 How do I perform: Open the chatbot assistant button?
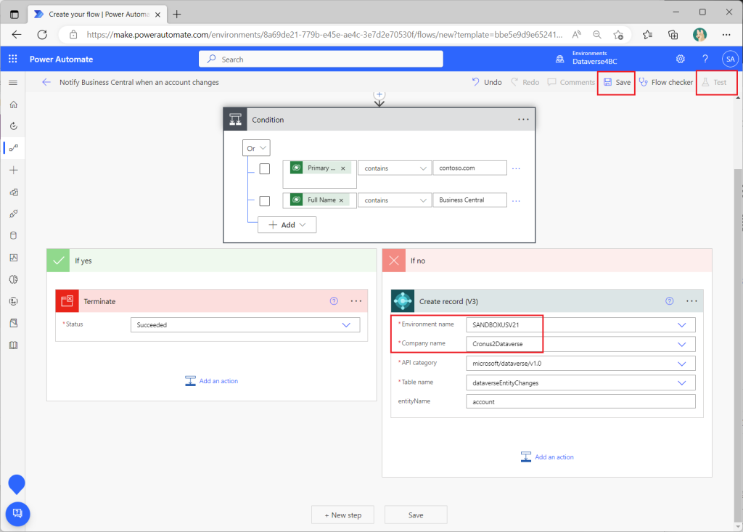click(17, 514)
